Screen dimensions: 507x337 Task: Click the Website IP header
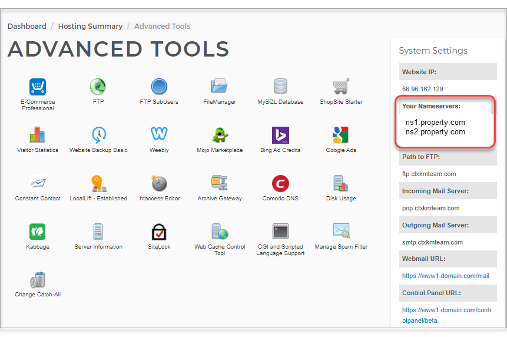click(448, 72)
